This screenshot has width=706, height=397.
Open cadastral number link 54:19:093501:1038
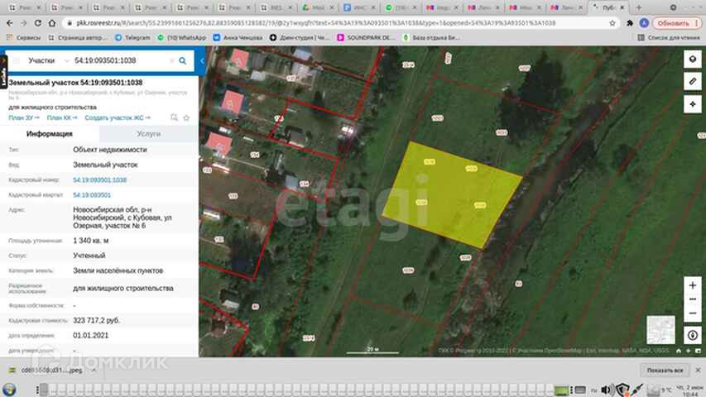click(x=99, y=179)
